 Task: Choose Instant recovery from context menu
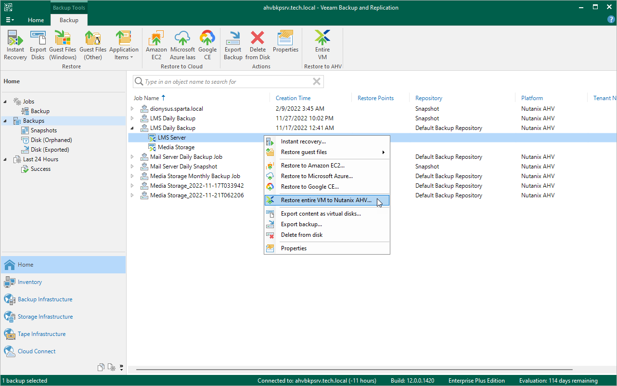327,142
